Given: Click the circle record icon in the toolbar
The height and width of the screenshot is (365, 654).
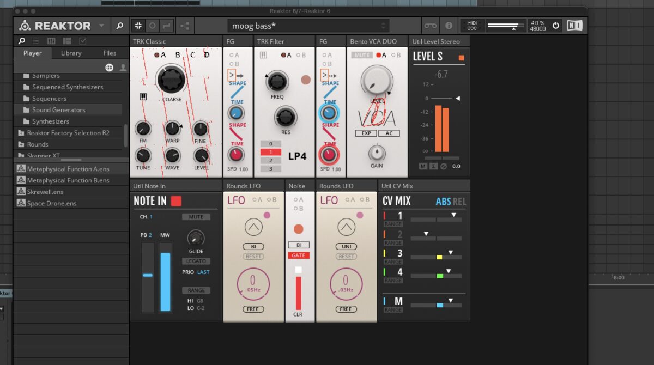Looking at the screenshot, I should point(152,26).
